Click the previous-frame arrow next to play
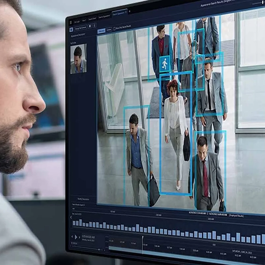 [72, 237]
